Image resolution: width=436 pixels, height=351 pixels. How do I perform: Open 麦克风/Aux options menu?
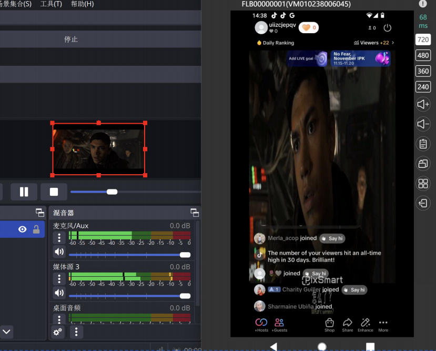pyautogui.click(x=59, y=238)
